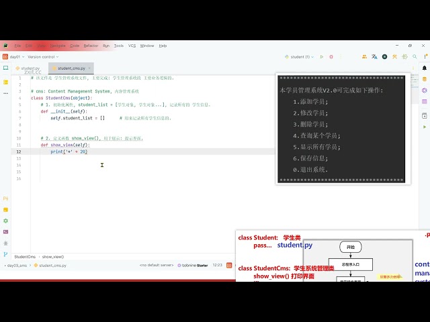The width and height of the screenshot is (430, 322).
Task: Open the Tools menu
Action: click(119, 46)
